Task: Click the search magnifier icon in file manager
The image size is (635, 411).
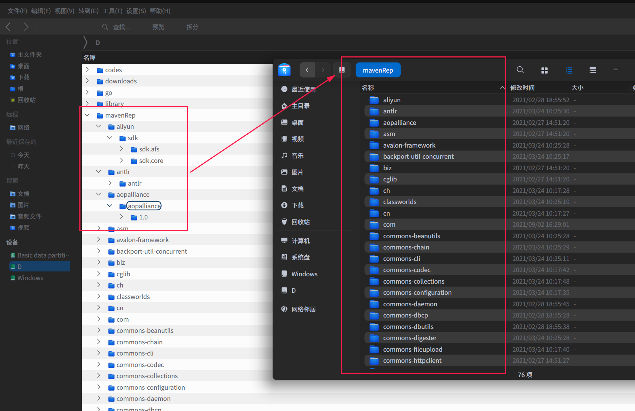Action: pyautogui.click(x=520, y=70)
